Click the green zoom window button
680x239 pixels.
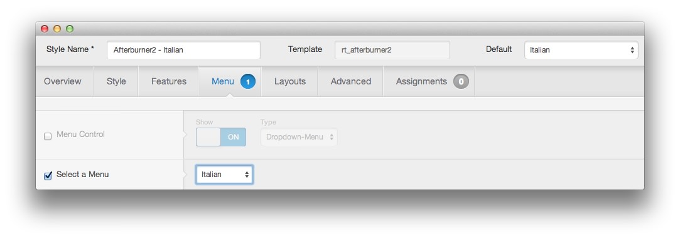click(x=70, y=29)
